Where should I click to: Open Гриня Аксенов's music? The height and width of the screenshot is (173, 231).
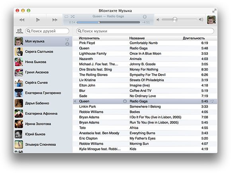click(43, 72)
